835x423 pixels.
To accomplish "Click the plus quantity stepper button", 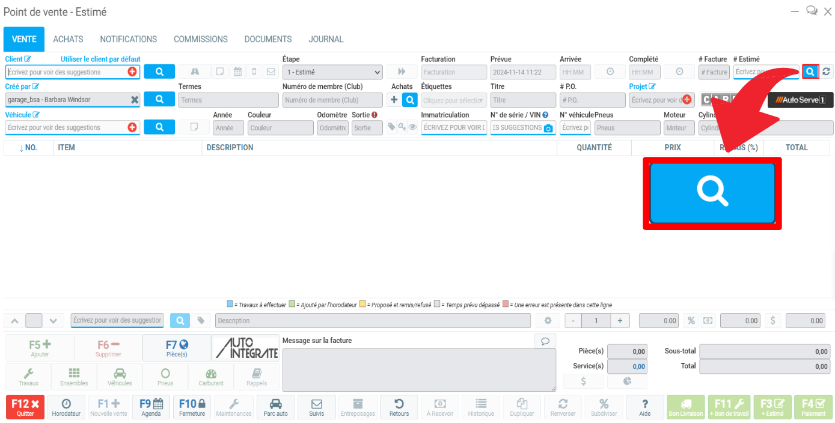I will (x=619, y=321).
